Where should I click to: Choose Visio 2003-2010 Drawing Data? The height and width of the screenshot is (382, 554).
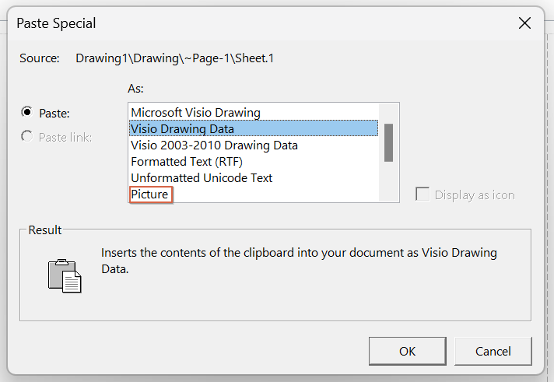click(214, 145)
